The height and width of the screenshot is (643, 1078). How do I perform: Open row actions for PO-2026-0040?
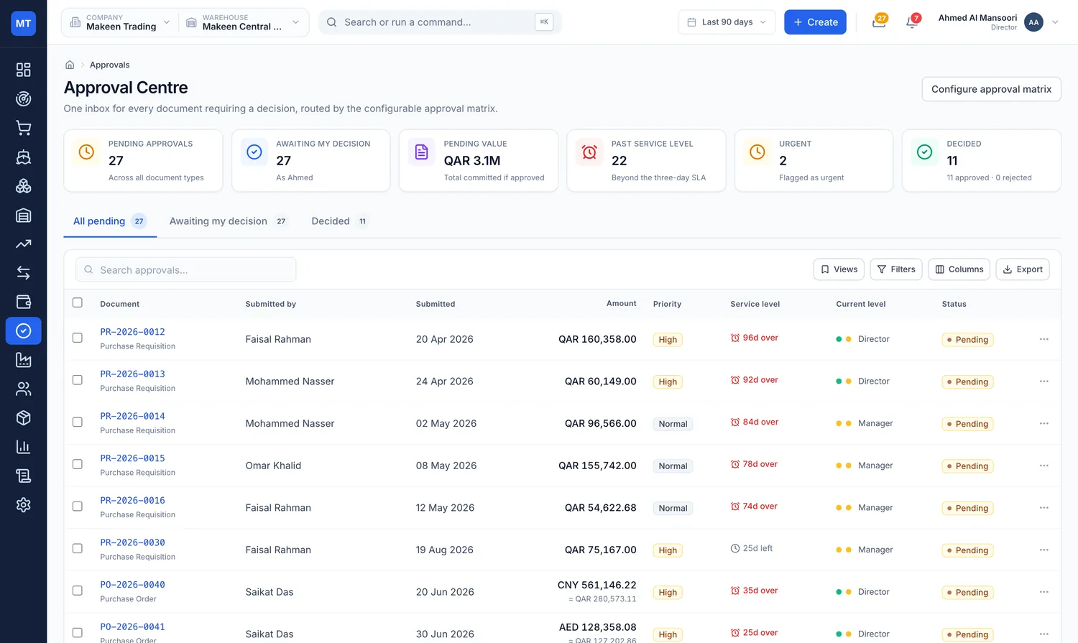coord(1044,592)
